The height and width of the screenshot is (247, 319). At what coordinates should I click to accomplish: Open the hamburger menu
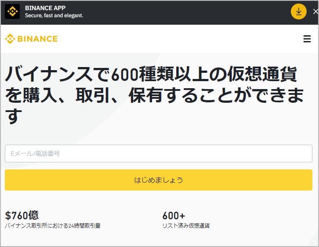(x=307, y=39)
